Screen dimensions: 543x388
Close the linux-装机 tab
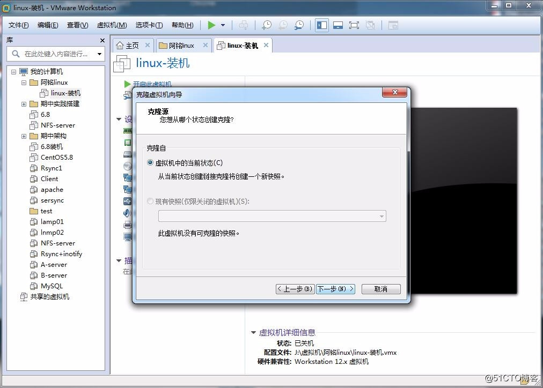266,46
